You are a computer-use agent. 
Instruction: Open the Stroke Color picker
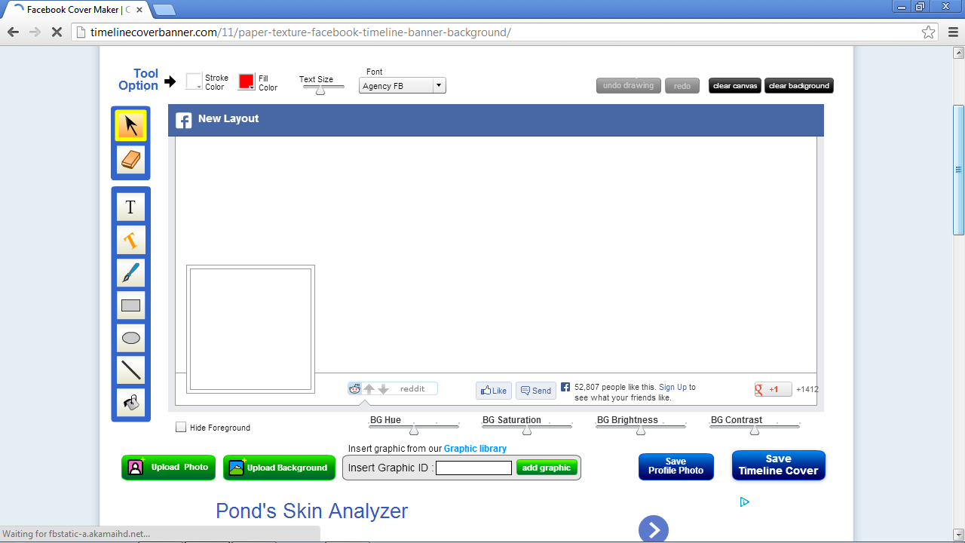[195, 81]
